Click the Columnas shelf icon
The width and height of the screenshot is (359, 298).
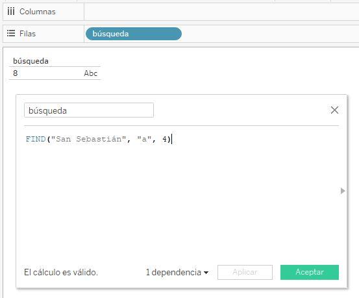[x=11, y=11]
